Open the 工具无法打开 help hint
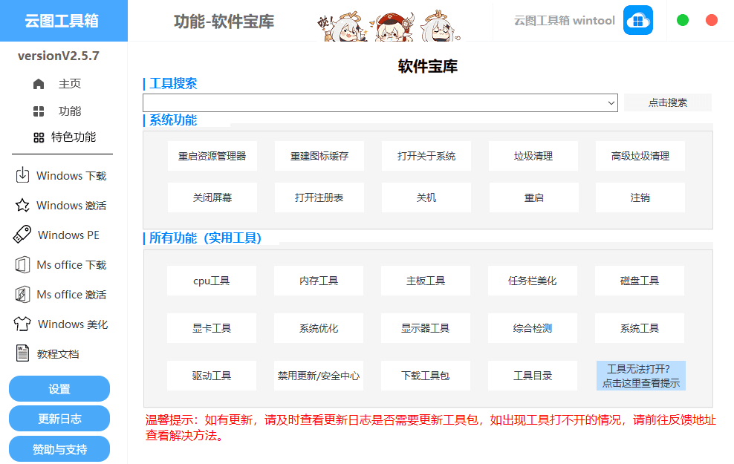Screen dimensions: 734x464 pos(640,376)
